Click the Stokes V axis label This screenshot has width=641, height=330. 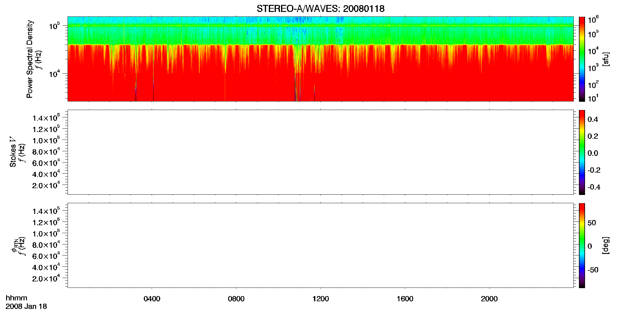tap(13, 152)
